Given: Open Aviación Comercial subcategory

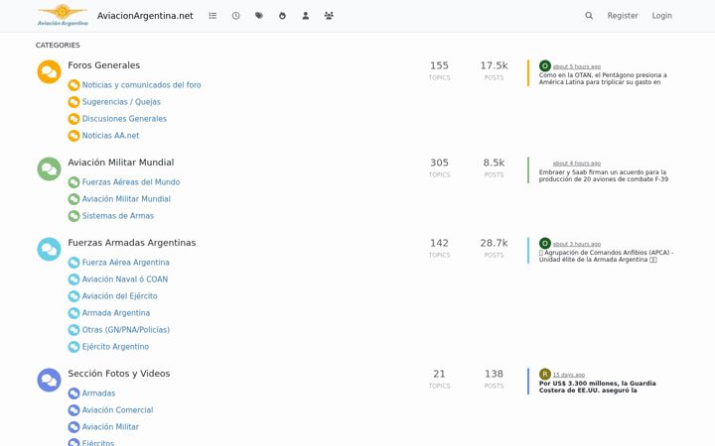Looking at the screenshot, I should coord(117,410).
